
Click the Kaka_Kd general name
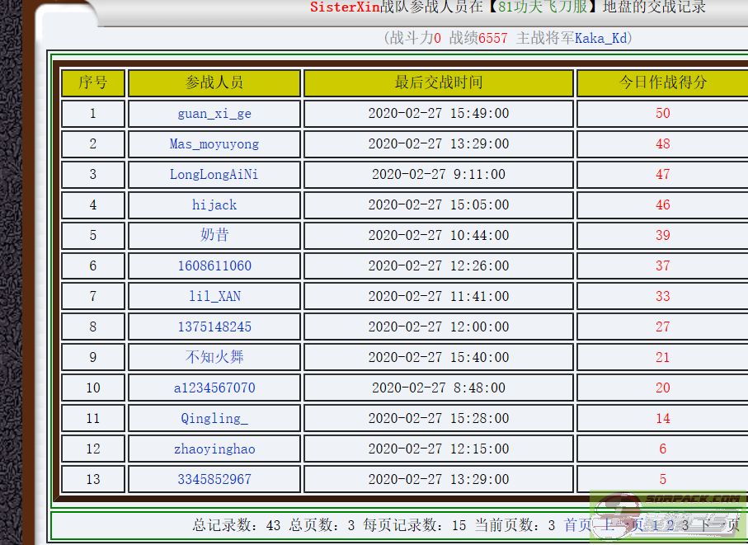(x=601, y=38)
